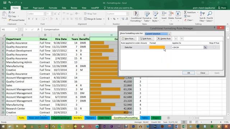230x129 pixels.
Task: Toggle Italic formatting in Font group
Action: click(x=33, y=19)
